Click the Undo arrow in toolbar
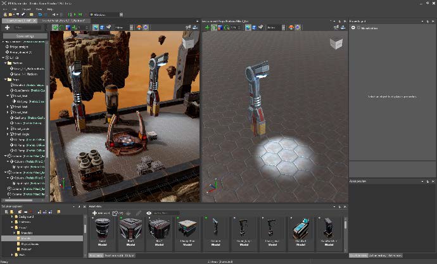Image resolution: width=437 pixels, height=264 pixels. point(40,14)
